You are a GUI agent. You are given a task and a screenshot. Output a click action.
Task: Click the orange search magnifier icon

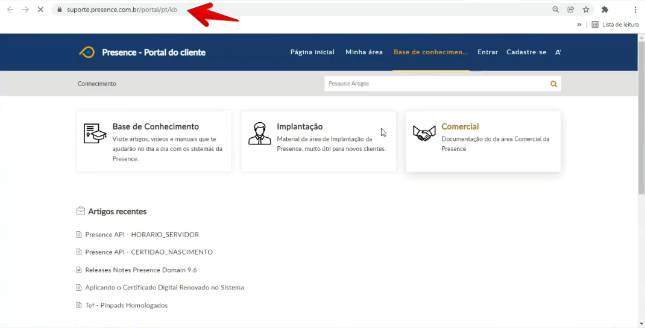(554, 84)
